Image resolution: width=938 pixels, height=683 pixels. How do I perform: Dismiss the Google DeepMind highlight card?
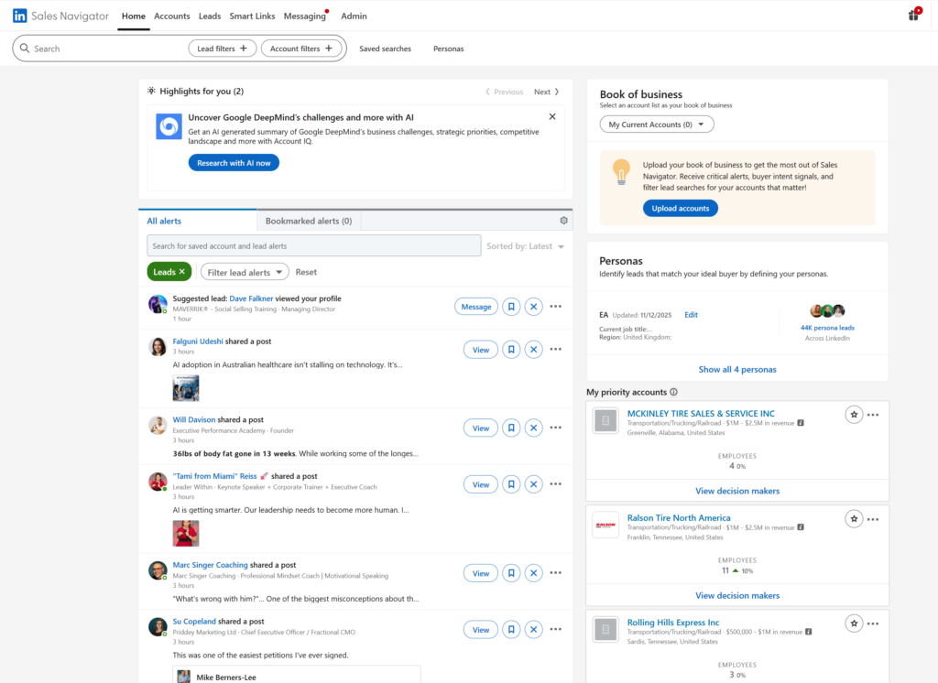[552, 116]
